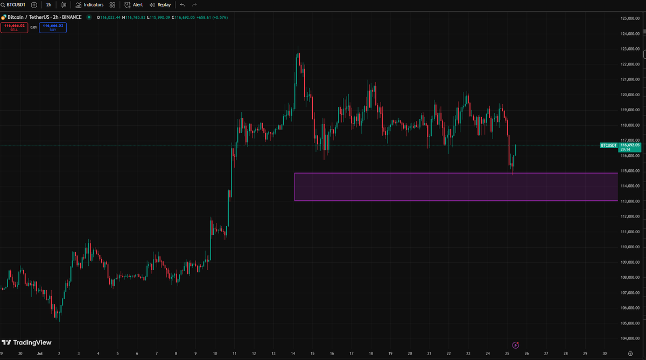
Task: Open the Indicators dialog
Action: (89, 4)
